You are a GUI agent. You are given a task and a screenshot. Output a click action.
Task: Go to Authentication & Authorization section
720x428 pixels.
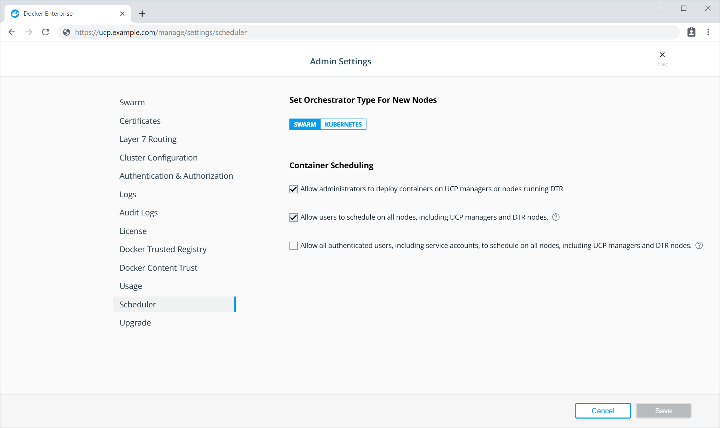176,176
